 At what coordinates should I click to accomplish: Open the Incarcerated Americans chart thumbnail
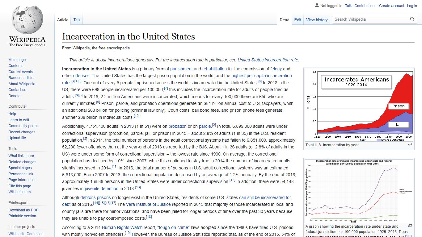click(x=359, y=105)
